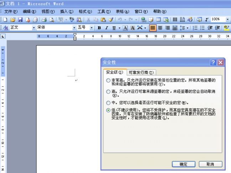Viewport: 231px width, 173px height.
Task: Toggle Bold formatting
Action: tap(99, 28)
